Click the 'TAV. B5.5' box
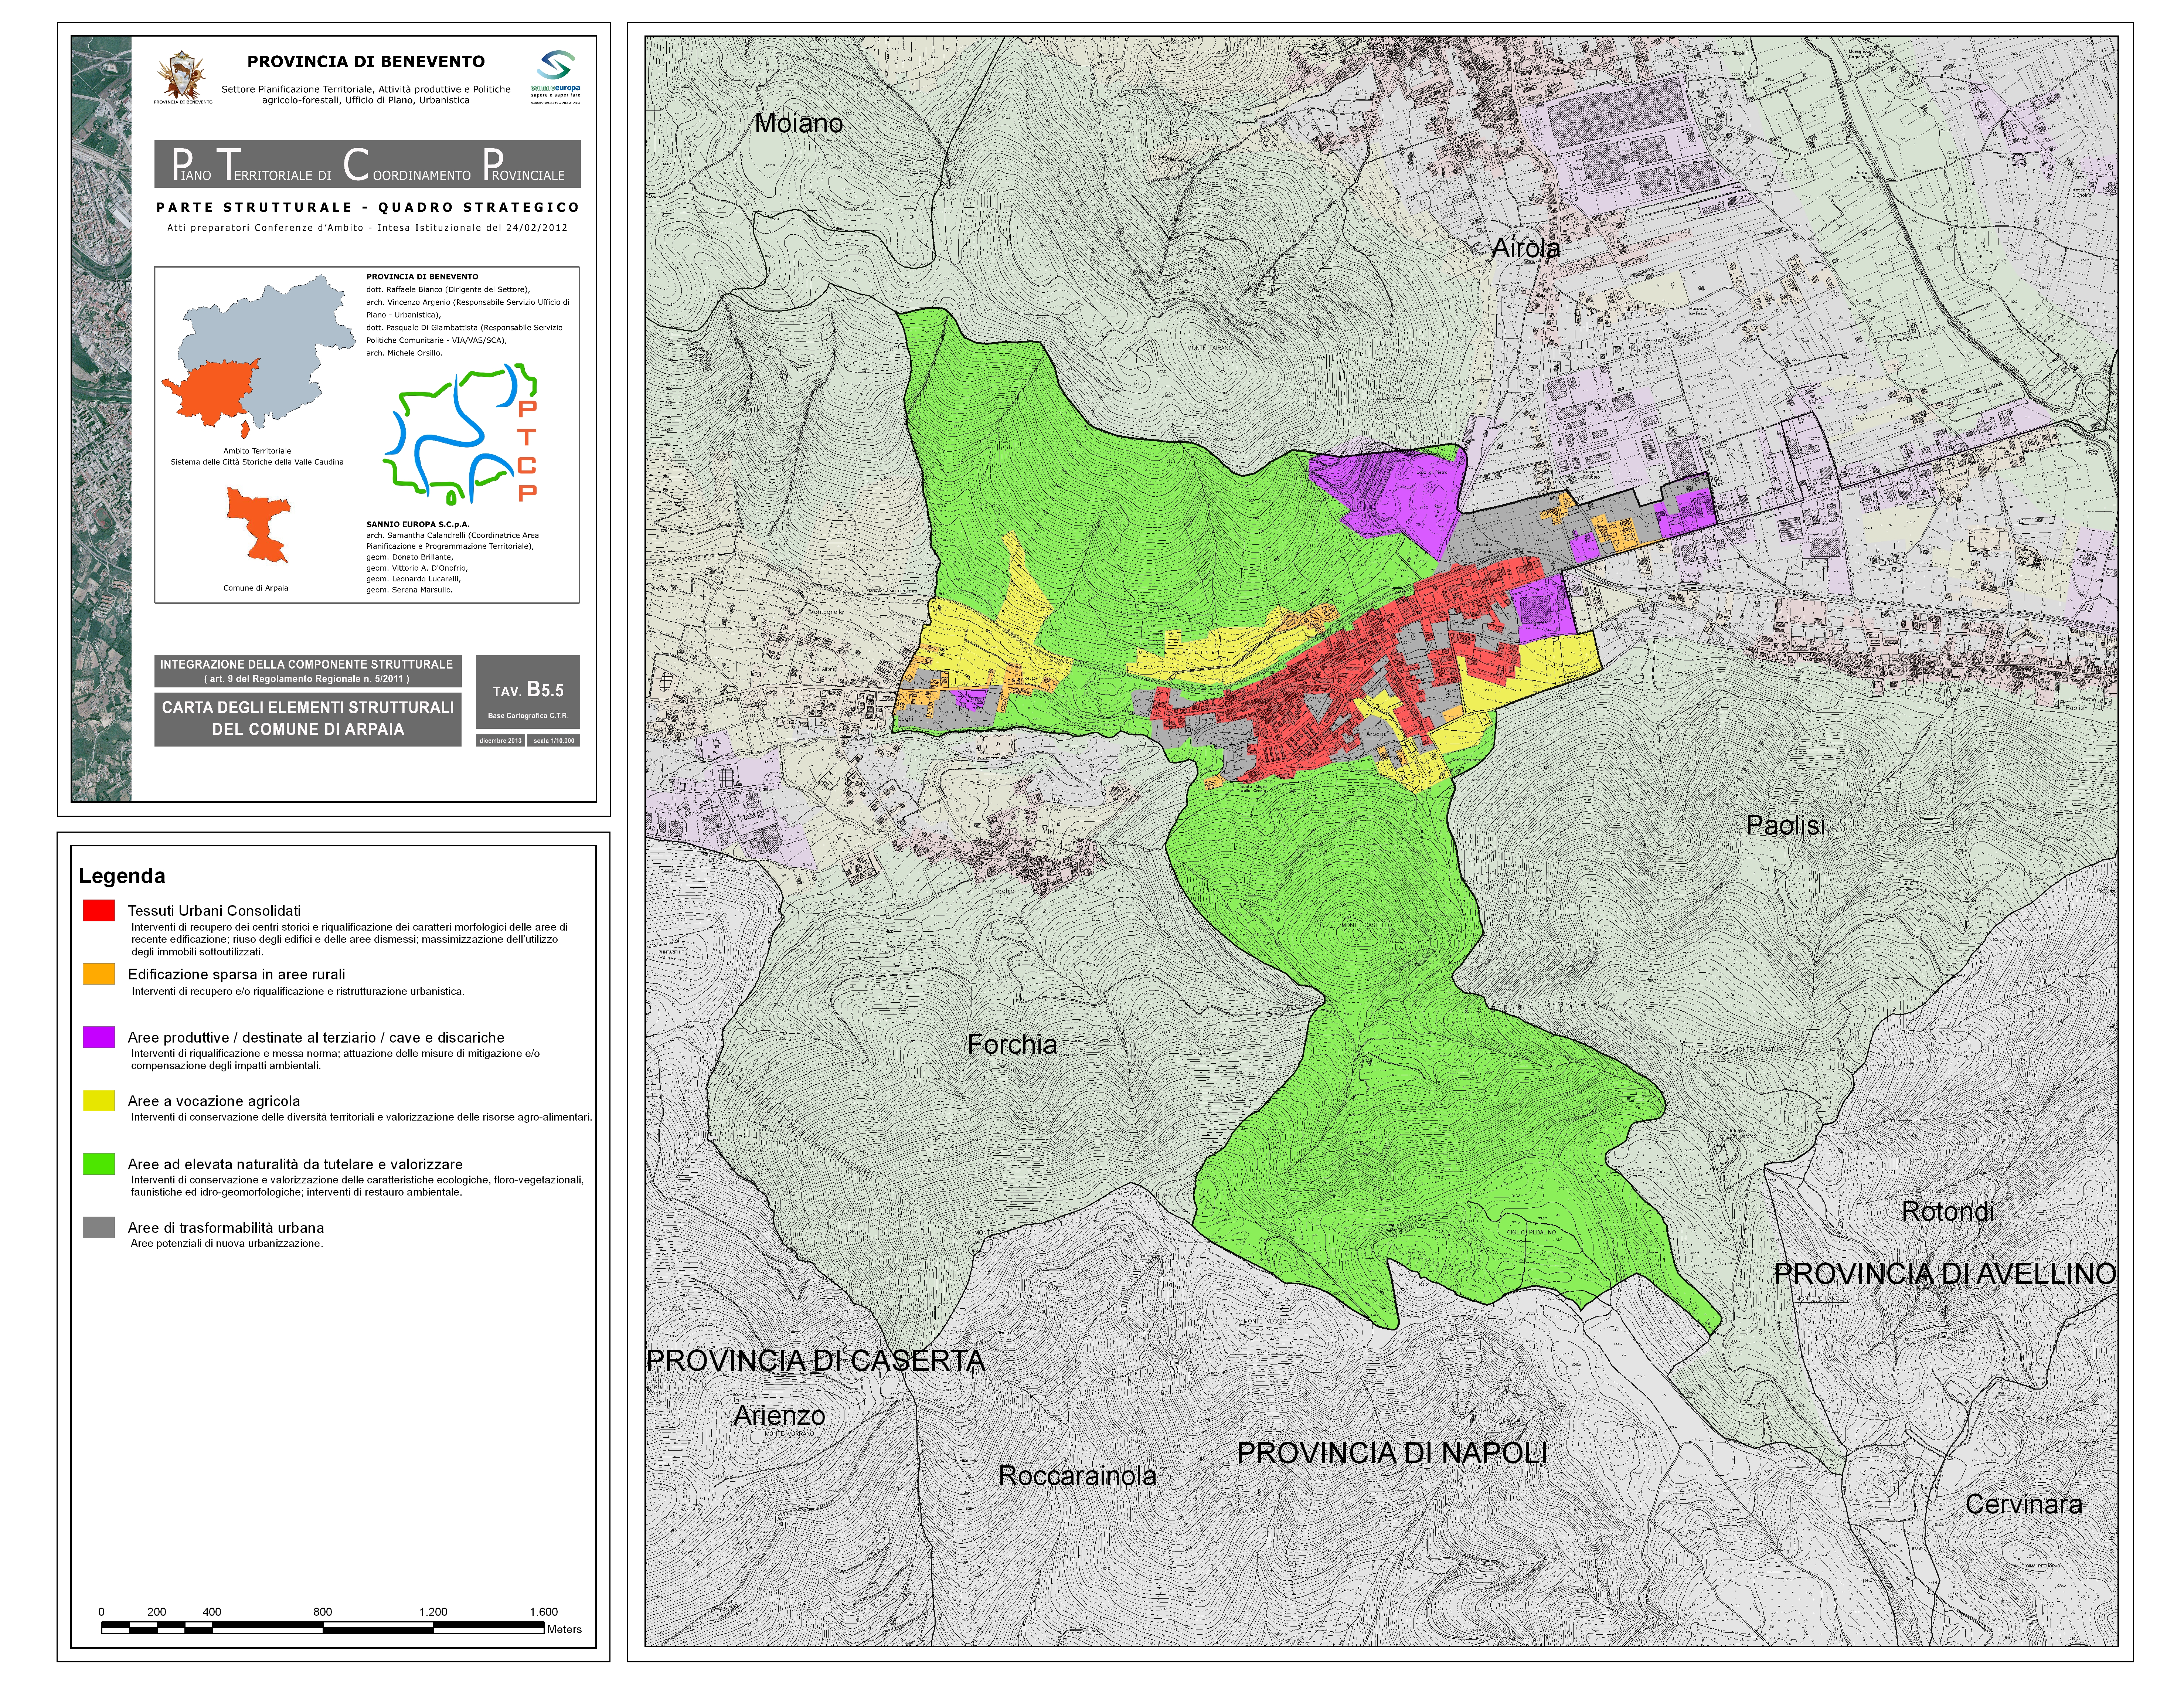Viewport: 2184px width, 1686px height. (528, 691)
